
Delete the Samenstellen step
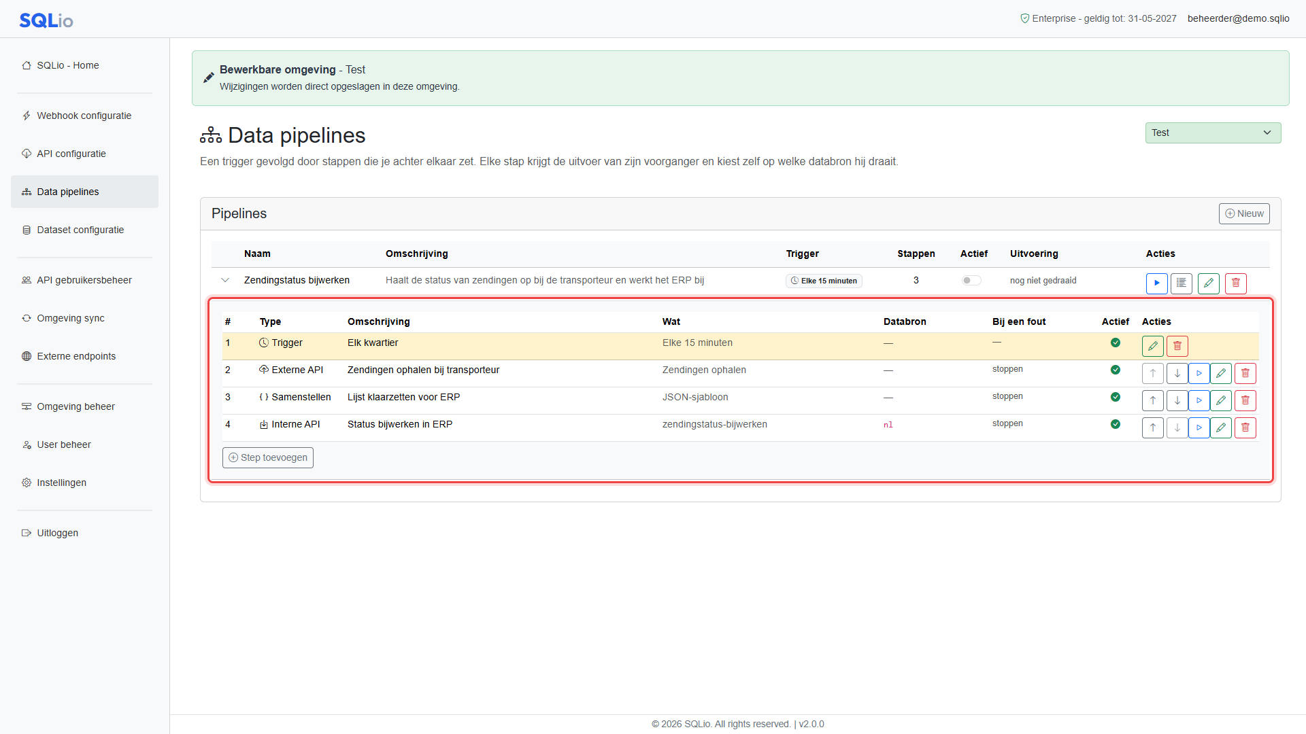[x=1245, y=400]
